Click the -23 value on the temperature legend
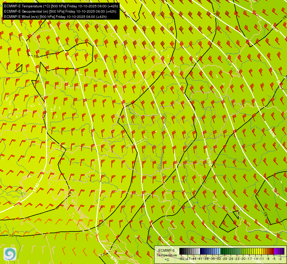287x264 pixels. (x=237, y=259)
